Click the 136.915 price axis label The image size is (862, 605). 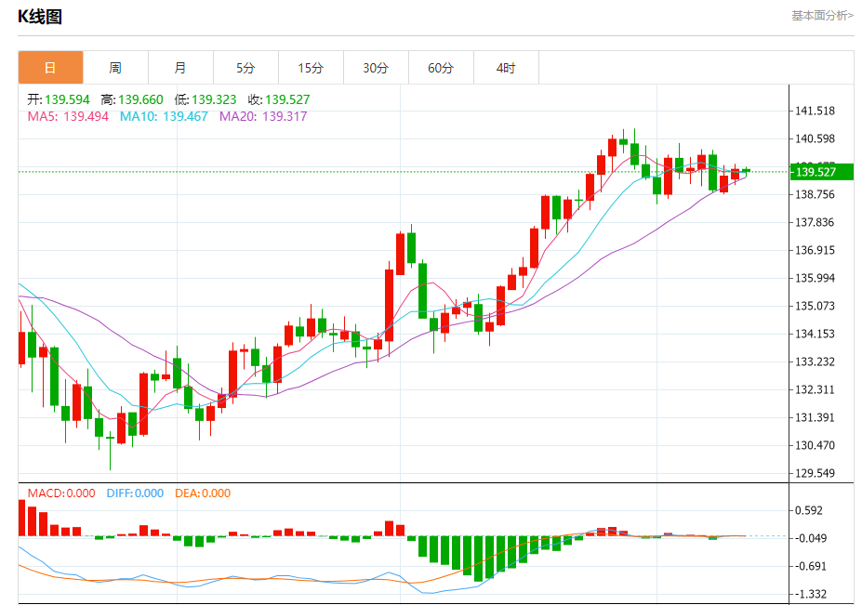coord(816,251)
